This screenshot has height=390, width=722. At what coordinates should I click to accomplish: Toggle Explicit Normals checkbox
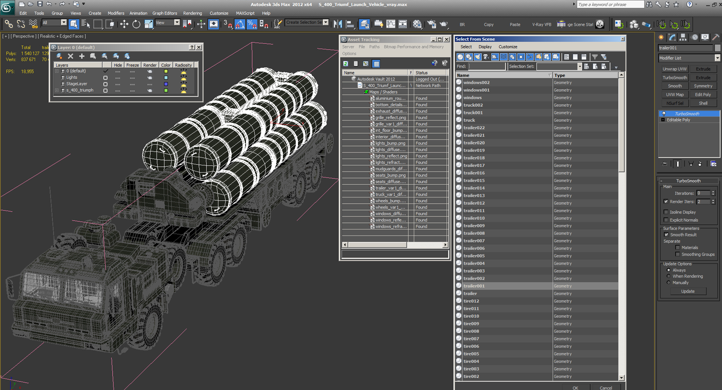click(666, 220)
